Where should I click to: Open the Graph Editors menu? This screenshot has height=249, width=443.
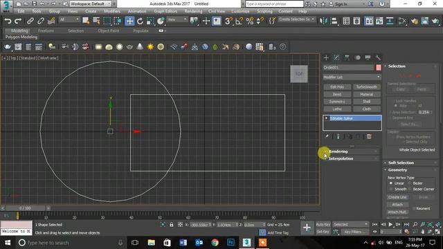pyautogui.click(x=165, y=11)
